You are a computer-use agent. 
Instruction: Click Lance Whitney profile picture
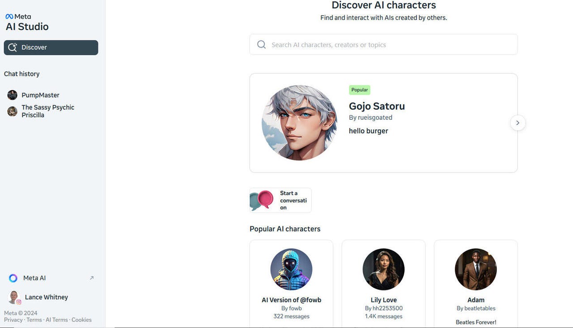pos(14,297)
